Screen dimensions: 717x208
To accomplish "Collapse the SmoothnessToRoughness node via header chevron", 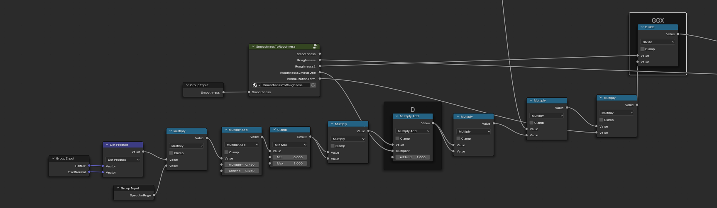I will pos(253,47).
